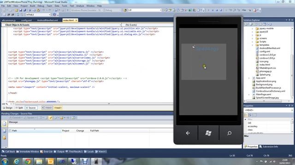
Task: Expand the jquery-mobile folder in Solution Explorer
Action: point(253,28)
